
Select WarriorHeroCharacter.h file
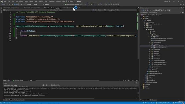[161, 48]
